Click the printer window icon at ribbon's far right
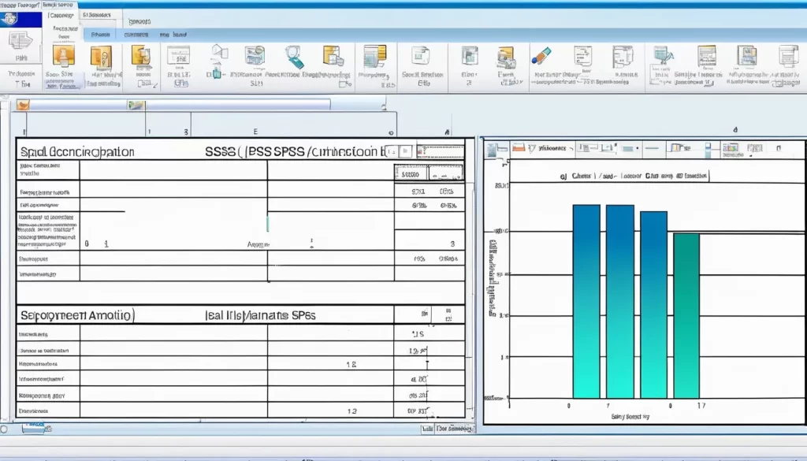Image resolution: width=807 pixels, height=461 pixels. (x=788, y=56)
